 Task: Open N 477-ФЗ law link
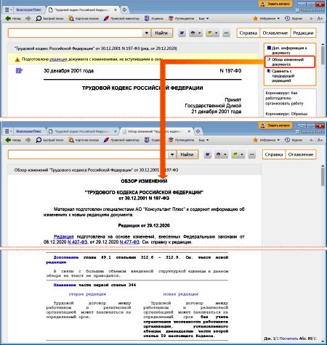coord(129,242)
